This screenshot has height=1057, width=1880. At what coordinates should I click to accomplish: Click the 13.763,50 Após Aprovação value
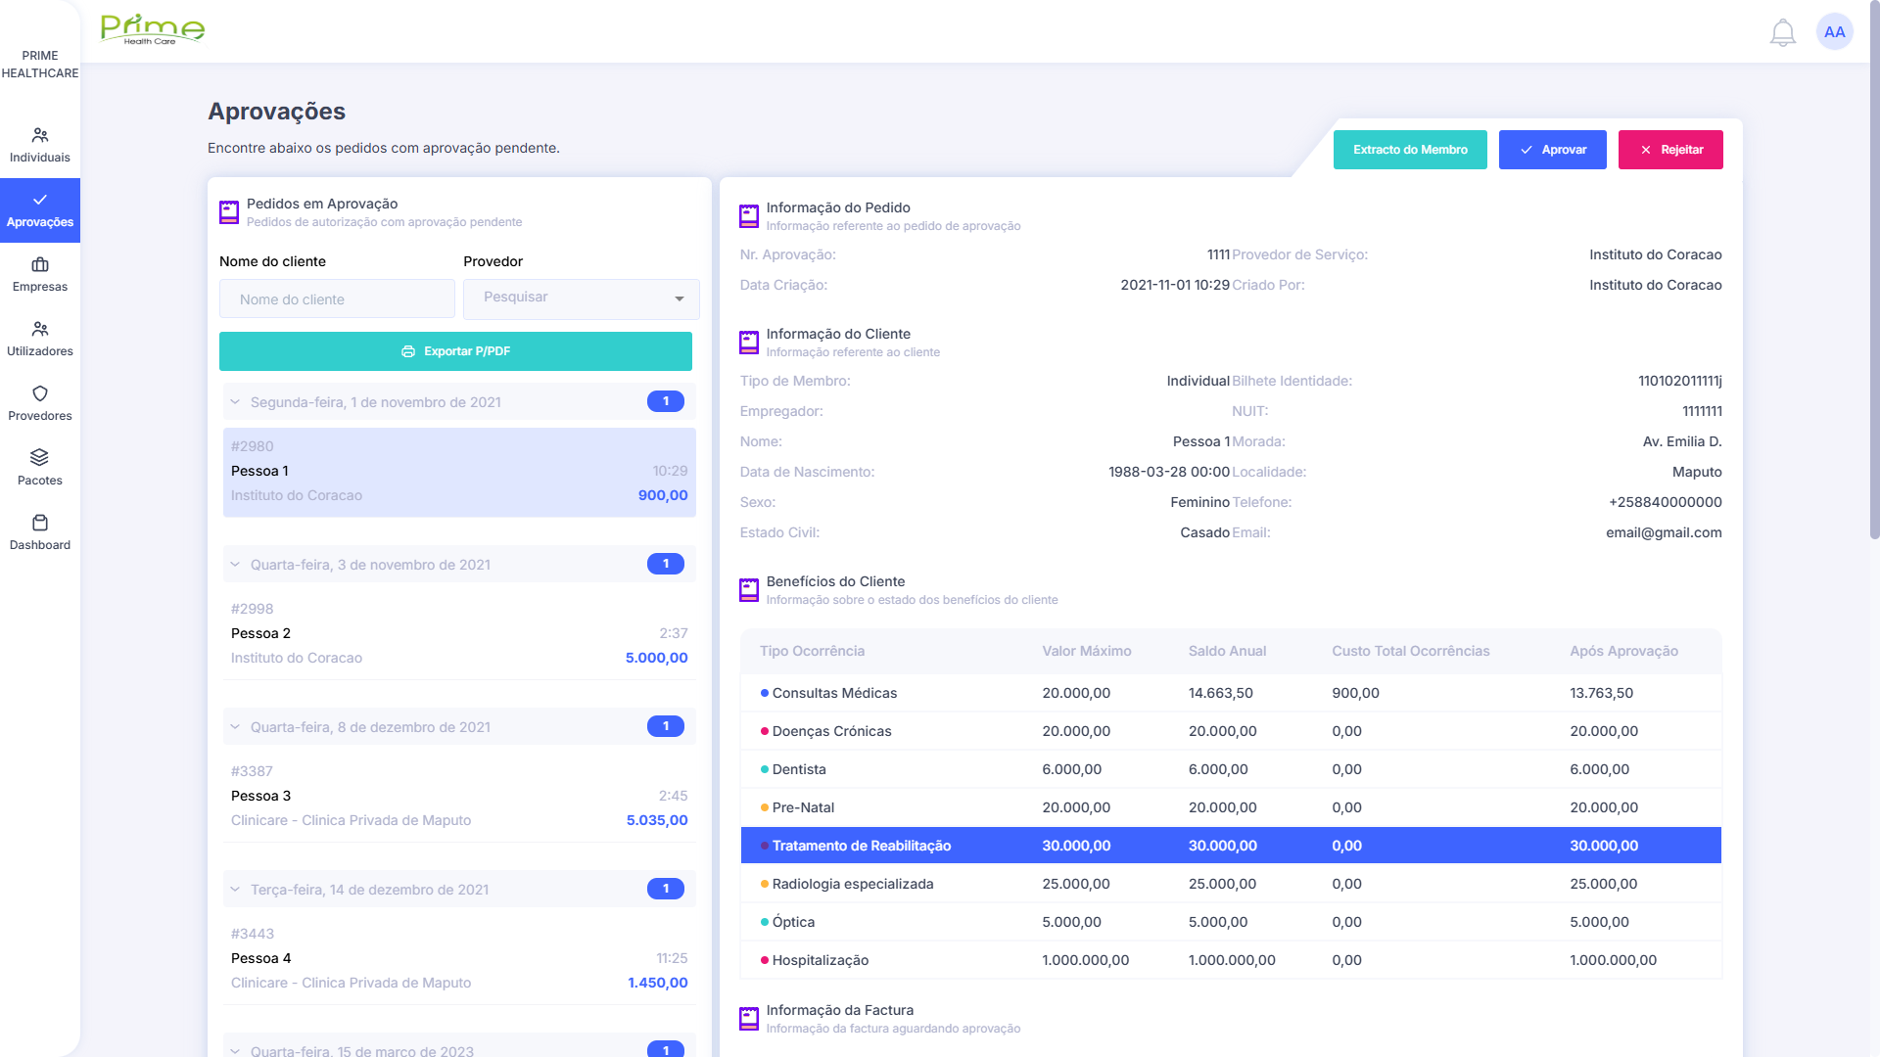pyautogui.click(x=1601, y=693)
